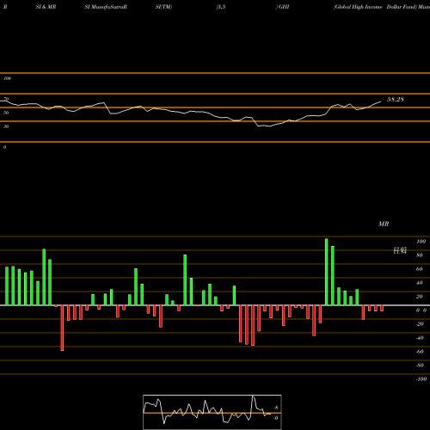Click the MR axis label -100
Image resolution: width=430 pixels, height=430 pixels.
[x=421, y=379]
